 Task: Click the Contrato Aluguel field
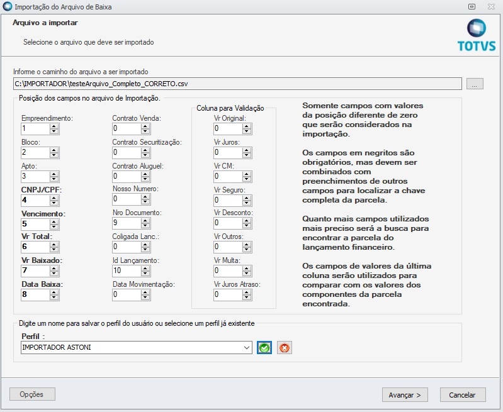[x=127, y=176]
